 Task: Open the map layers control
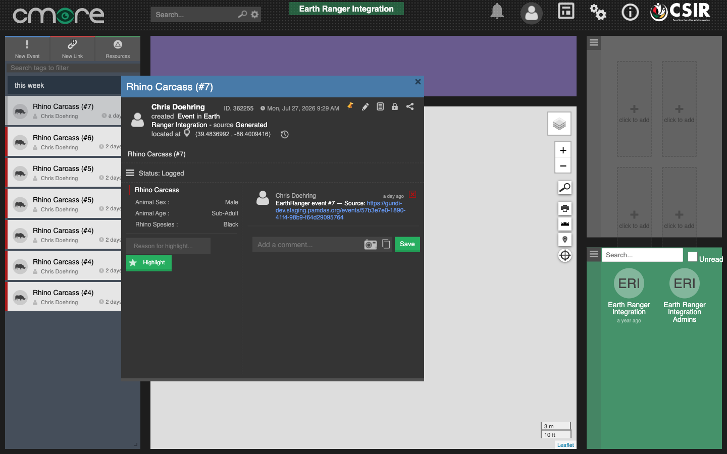click(x=559, y=124)
